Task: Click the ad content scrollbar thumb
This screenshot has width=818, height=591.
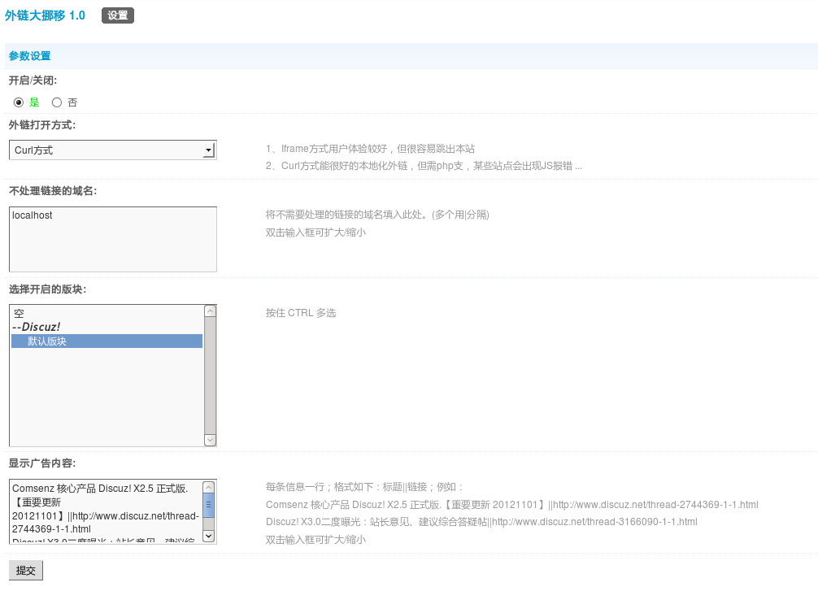Action: [209, 505]
